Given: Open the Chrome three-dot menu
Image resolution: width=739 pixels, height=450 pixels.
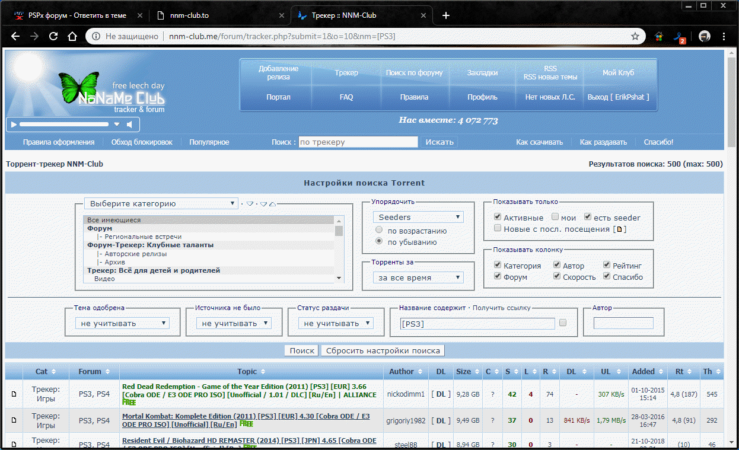Looking at the screenshot, I should tap(724, 36).
